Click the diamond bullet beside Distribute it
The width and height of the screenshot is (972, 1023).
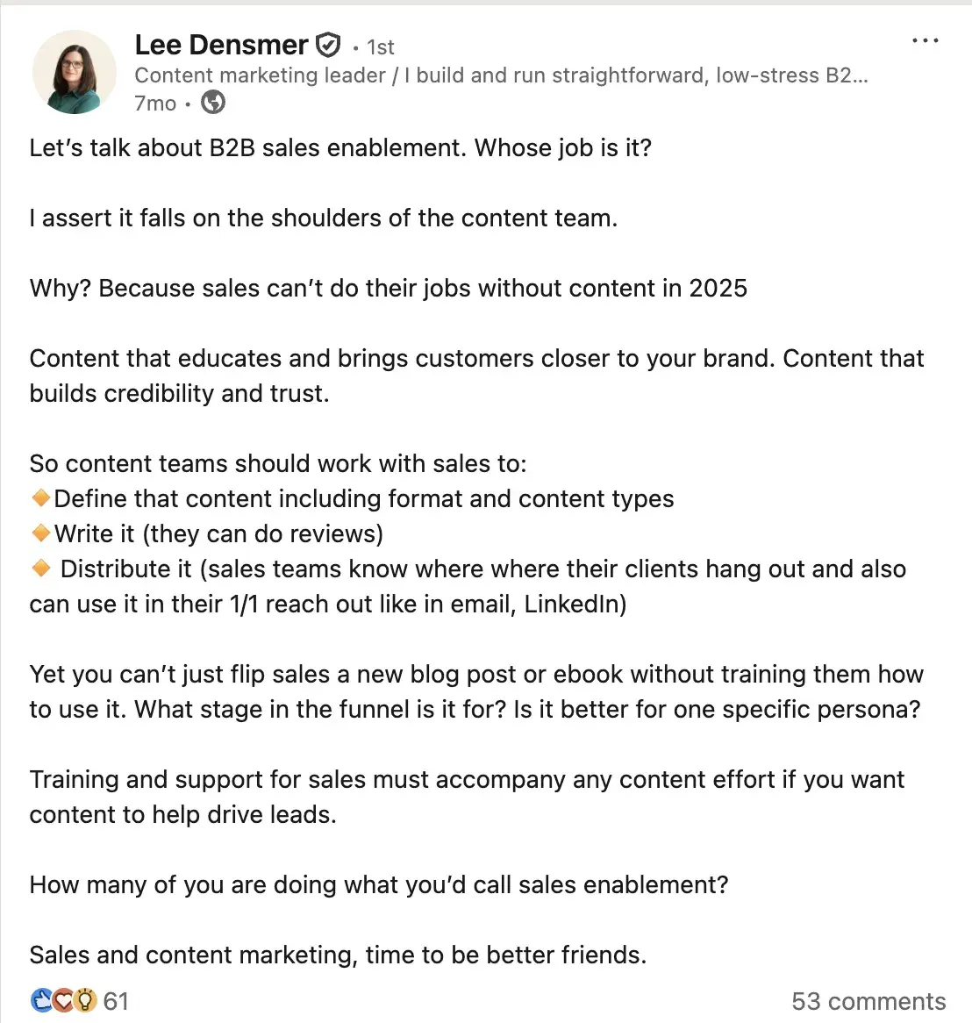[40, 568]
